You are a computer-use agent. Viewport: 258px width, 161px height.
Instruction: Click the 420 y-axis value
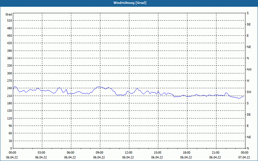[10, 43]
